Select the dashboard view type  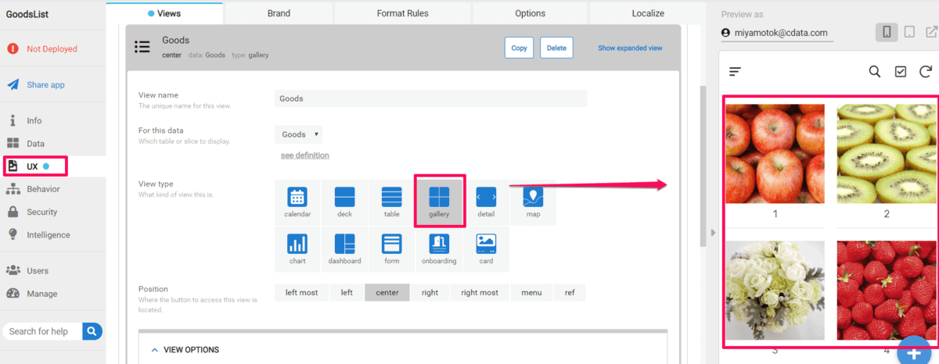click(x=344, y=249)
